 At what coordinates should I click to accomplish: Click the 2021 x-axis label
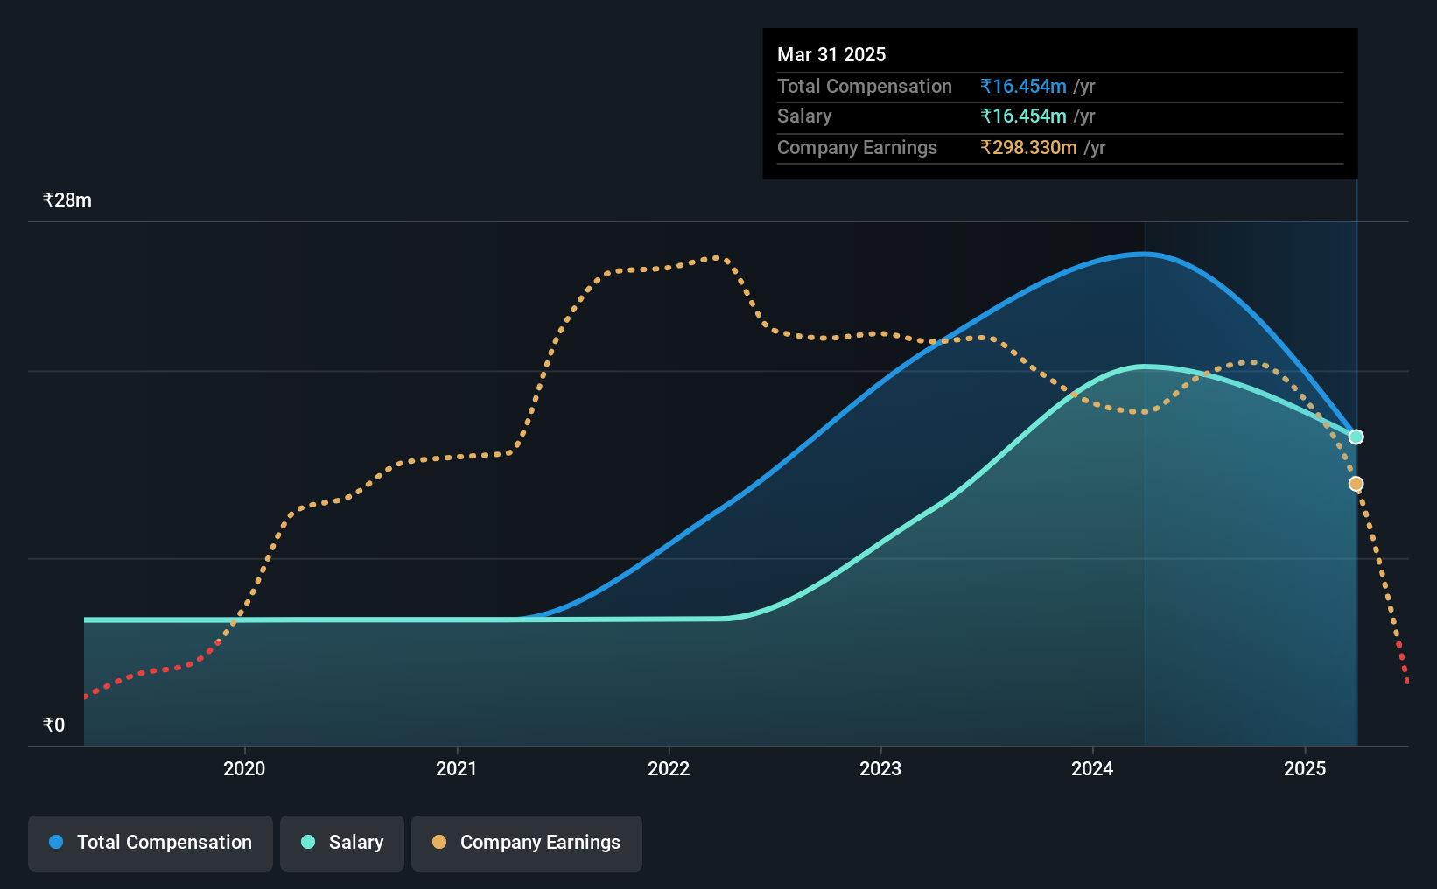click(457, 768)
